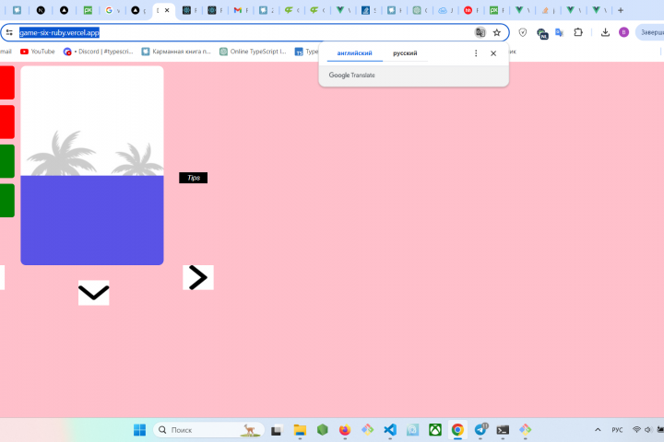664x442 pixels.
Task: Open the terminal app in taskbar
Action: point(503,430)
